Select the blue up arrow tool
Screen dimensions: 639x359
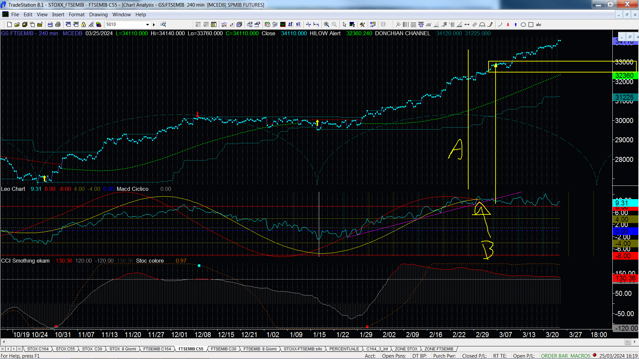coord(516,25)
